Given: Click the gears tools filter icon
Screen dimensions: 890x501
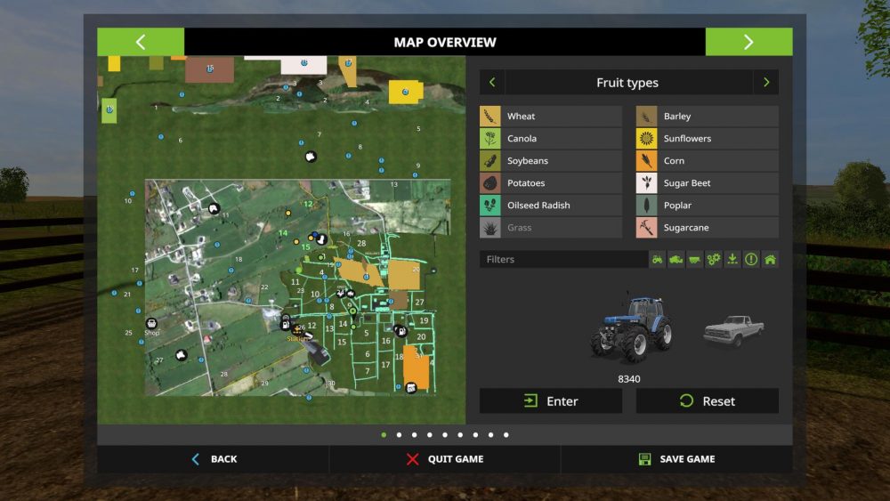Looking at the screenshot, I should [x=714, y=259].
